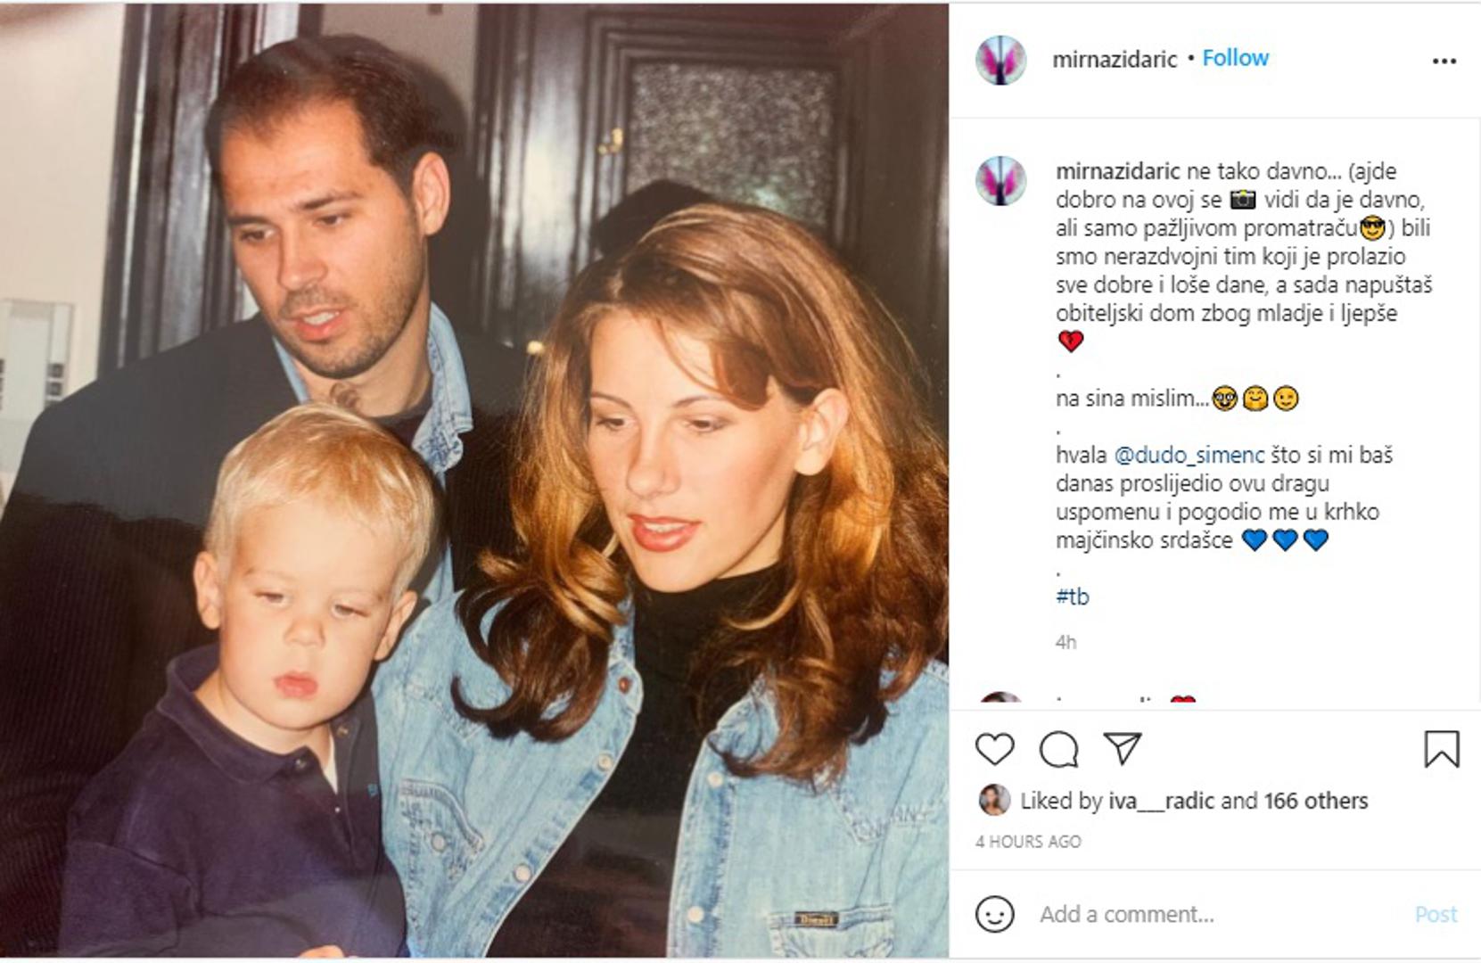Open the emoji picker smiley icon

click(x=994, y=914)
